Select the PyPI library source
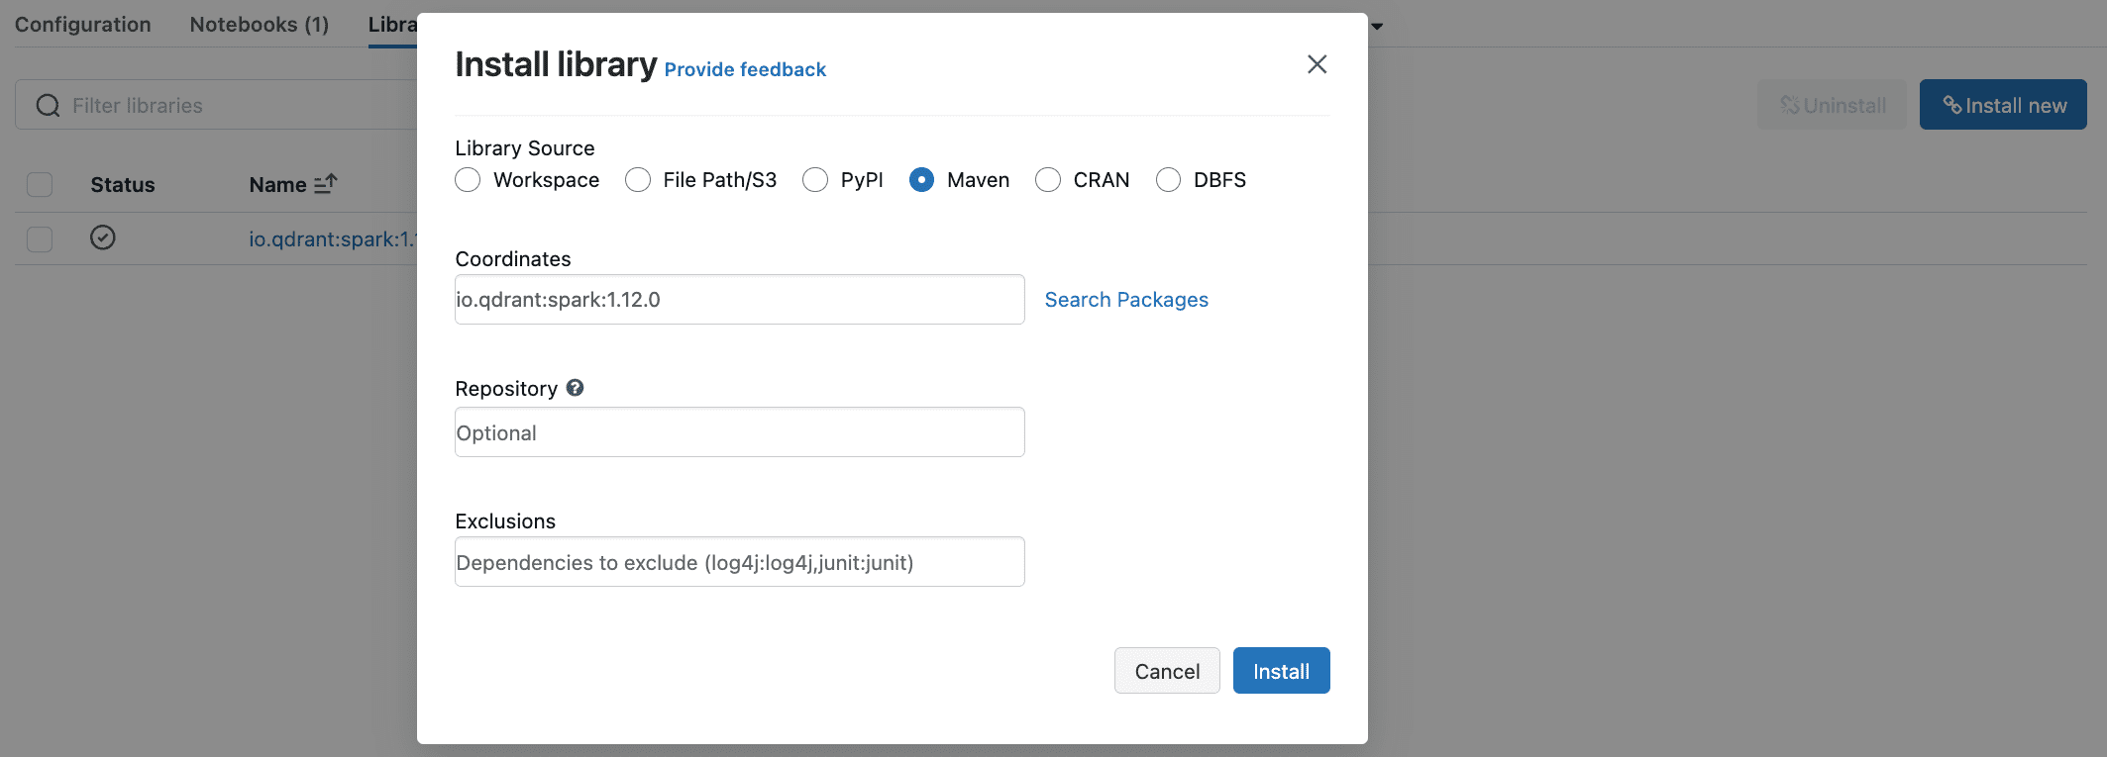This screenshot has height=757, width=2107. (x=815, y=180)
